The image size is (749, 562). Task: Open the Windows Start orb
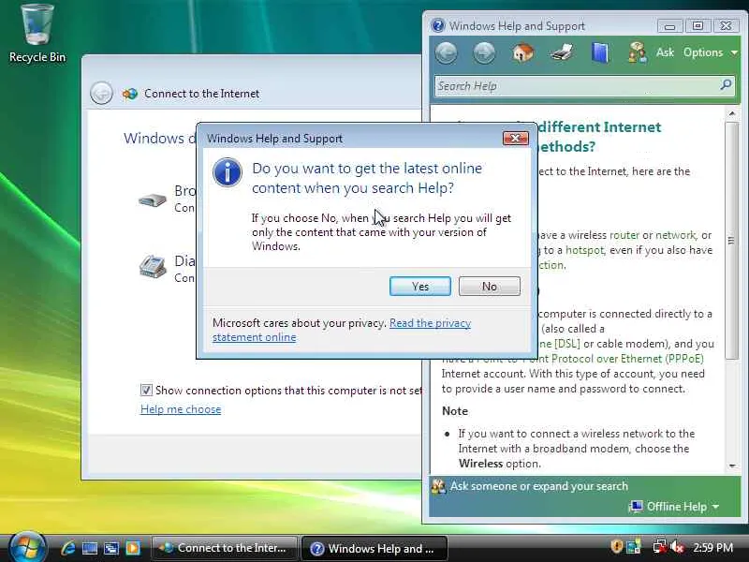[26, 548]
